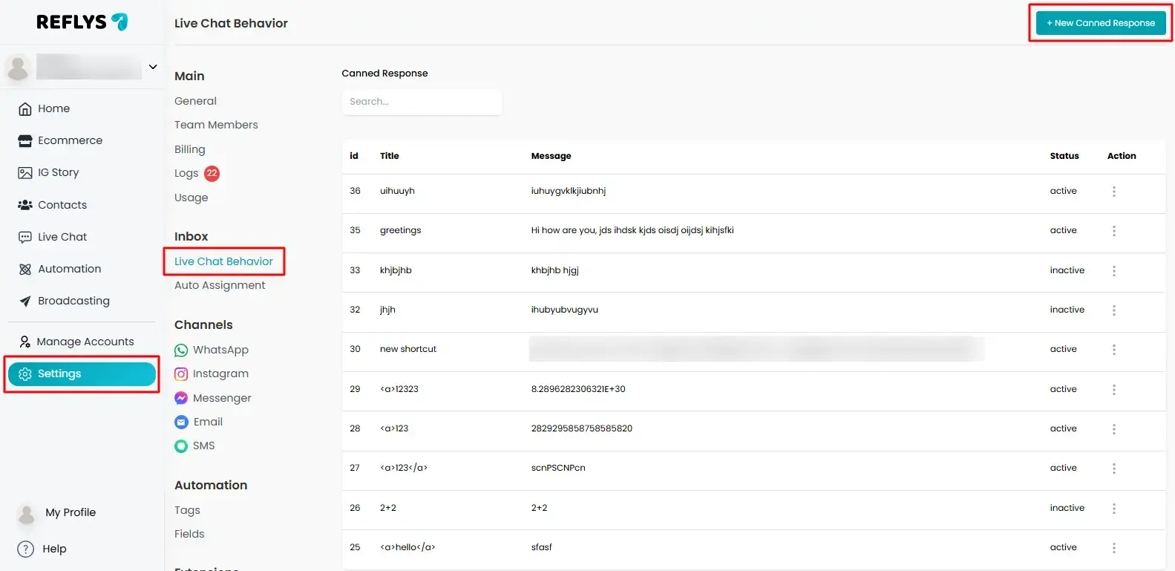
Task: Open action menu for greetings row
Action: pyautogui.click(x=1113, y=231)
